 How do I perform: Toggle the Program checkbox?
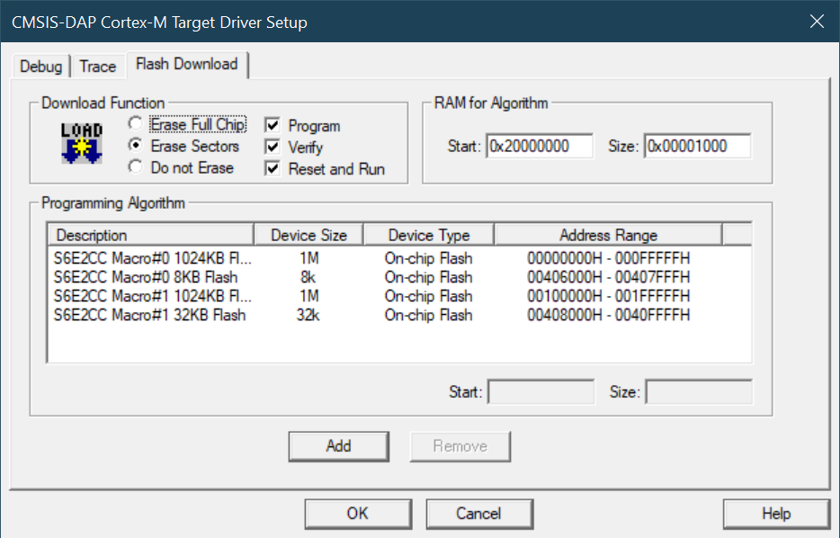[x=273, y=125]
